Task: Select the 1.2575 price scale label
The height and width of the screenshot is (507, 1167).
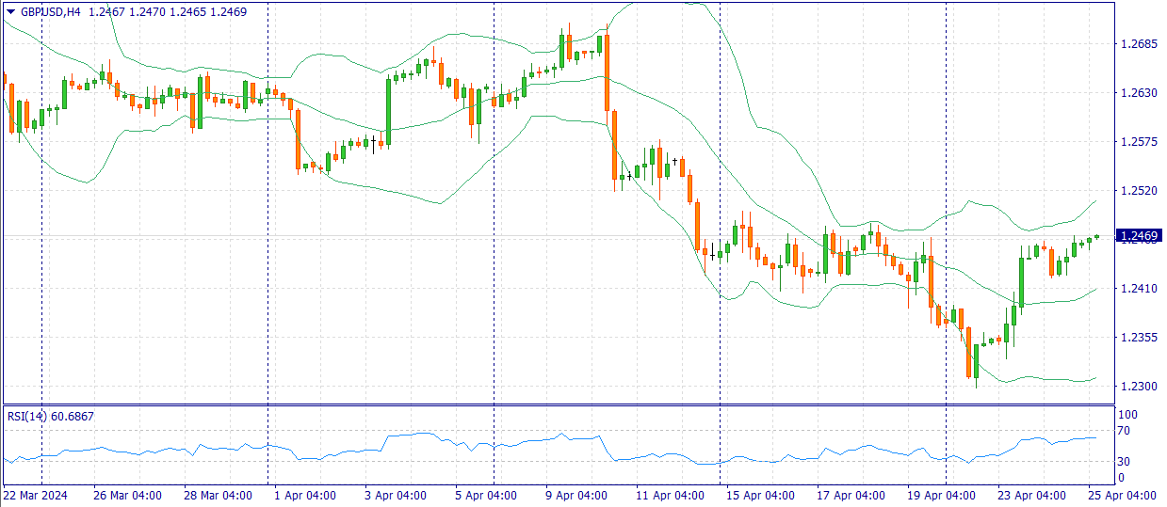Action: coord(1138,142)
